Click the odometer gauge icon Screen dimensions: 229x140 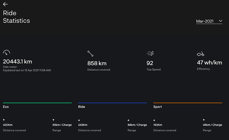pyautogui.click(x=6, y=53)
